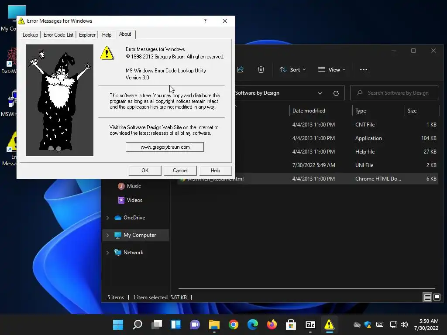Image resolution: width=447 pixels, height=335 pixels.
Task: Expand the OneDrive tree node
Action: coord(108,218)
